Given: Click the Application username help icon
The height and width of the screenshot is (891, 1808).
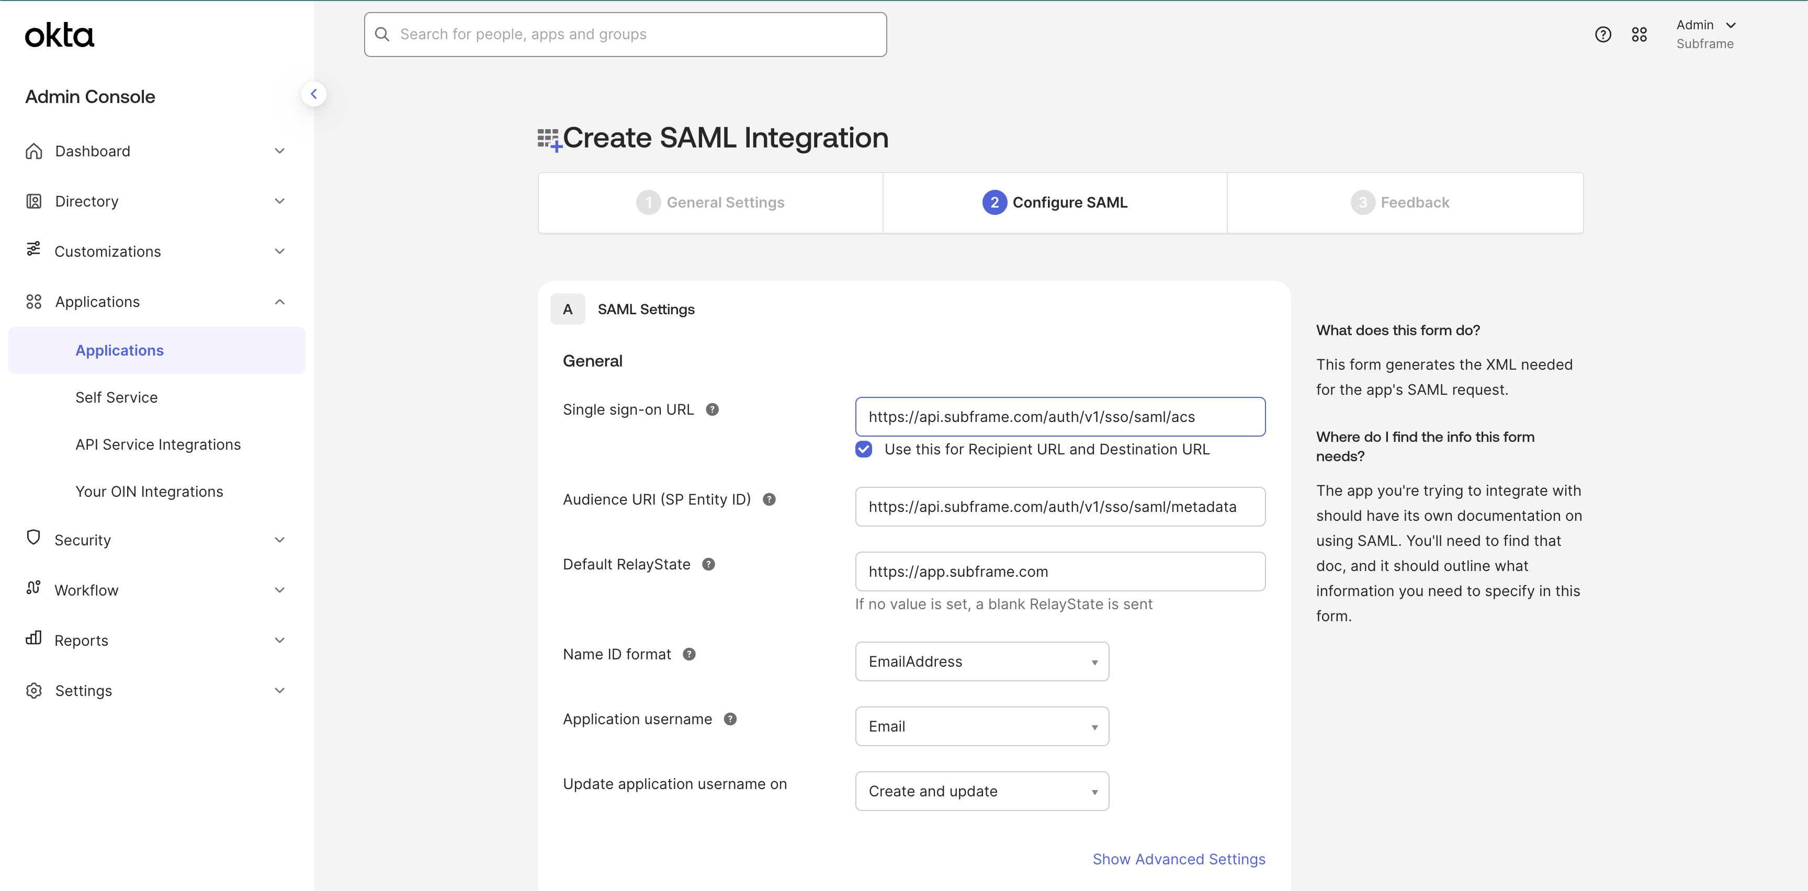Looking at the screenshot, I should (730, 719).
